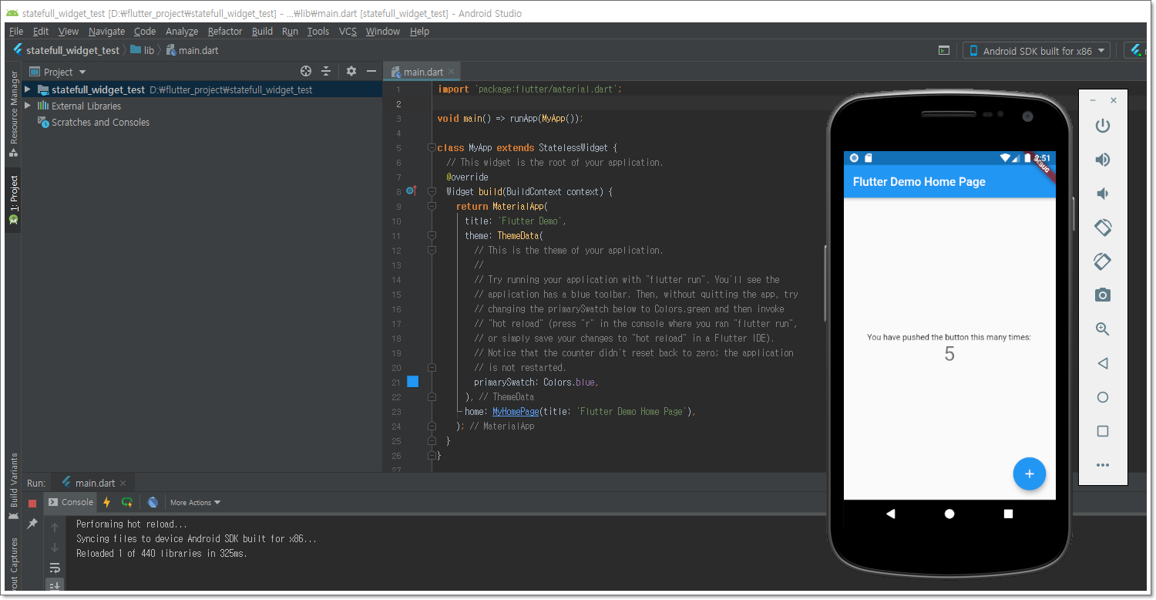Screen dimensions: 1156x600
Task: Stop the running app with the red square
Action: click(x=32, y=503)
